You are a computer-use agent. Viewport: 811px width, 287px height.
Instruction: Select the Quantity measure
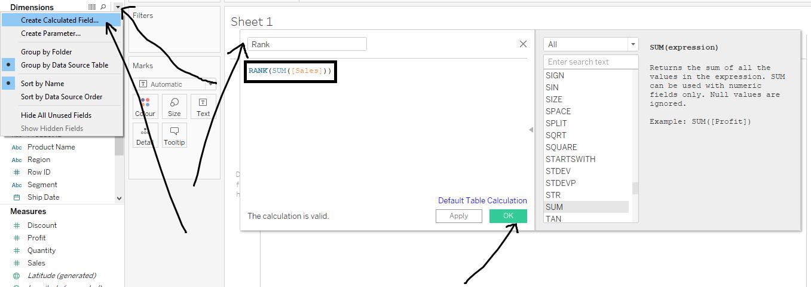coord(41,251)
